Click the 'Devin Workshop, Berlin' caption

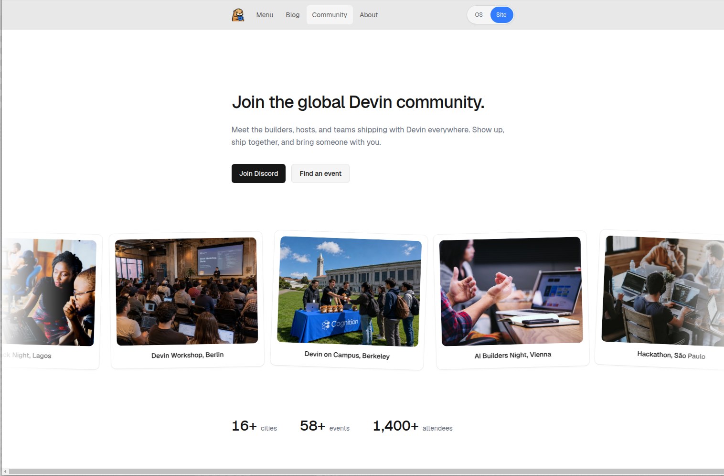click(x=187, y=355)
